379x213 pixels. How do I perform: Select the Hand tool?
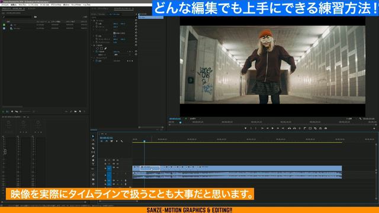point(93,160)
